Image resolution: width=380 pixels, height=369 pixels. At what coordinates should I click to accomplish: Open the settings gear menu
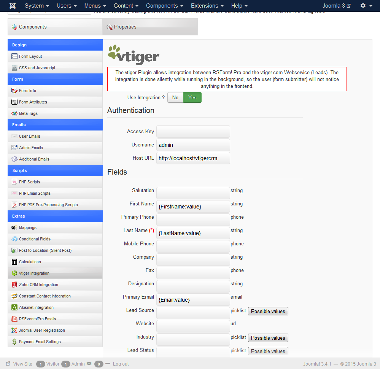point(366,6)
